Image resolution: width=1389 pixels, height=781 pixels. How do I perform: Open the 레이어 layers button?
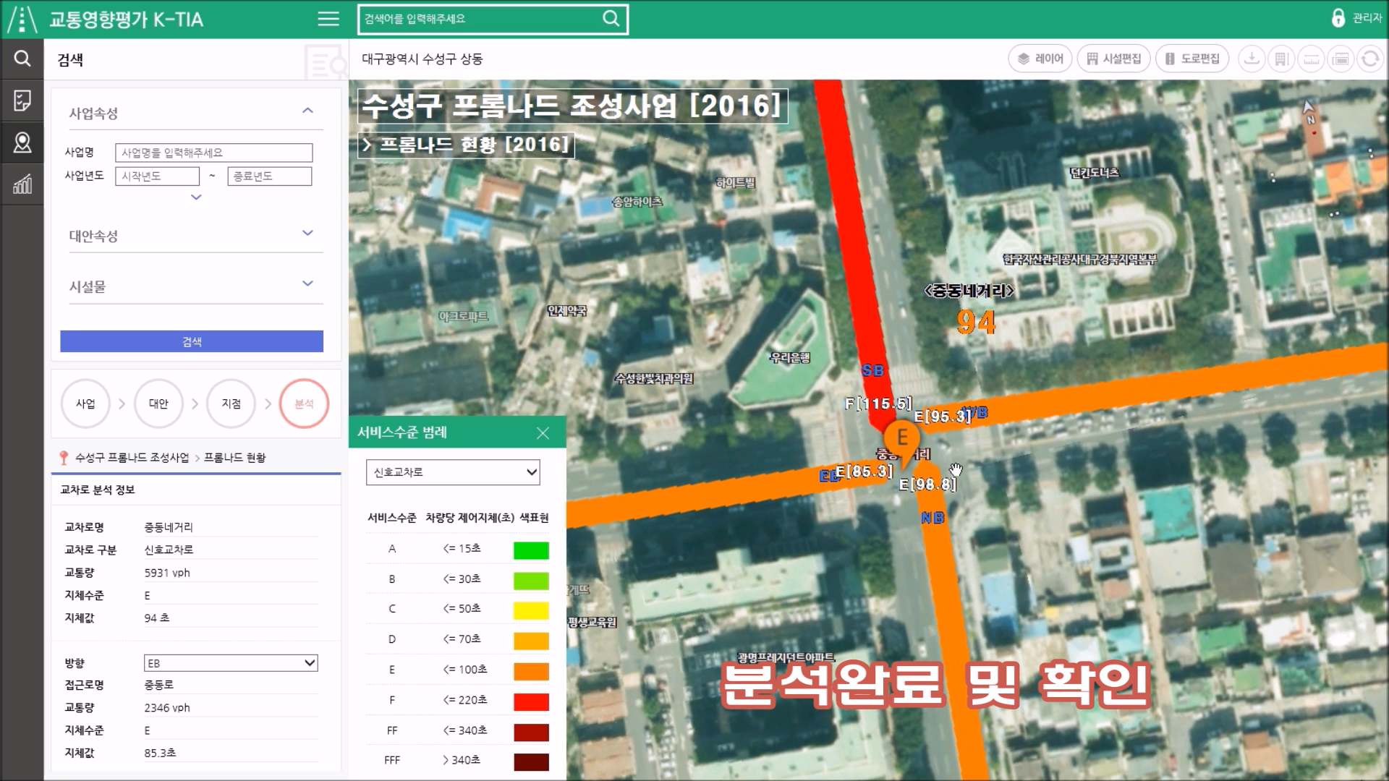click(x=1041, y=59)
